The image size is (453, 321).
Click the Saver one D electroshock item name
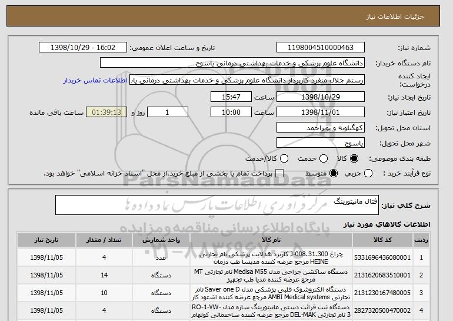(271, 293)
